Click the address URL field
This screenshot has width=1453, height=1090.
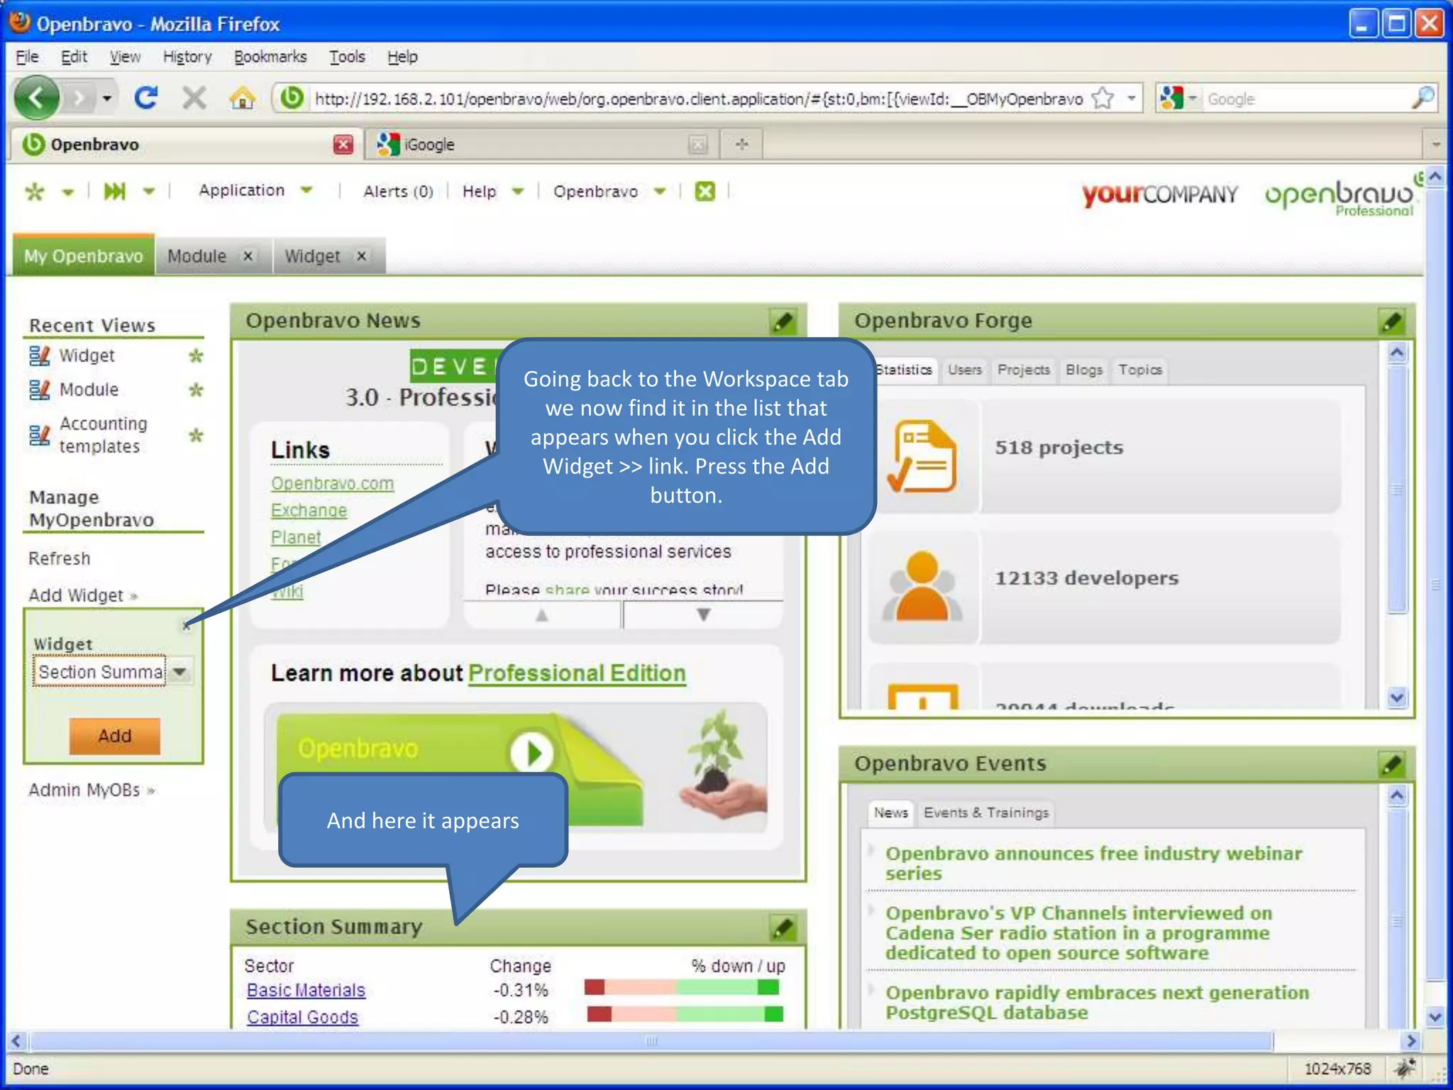(698, 99)
